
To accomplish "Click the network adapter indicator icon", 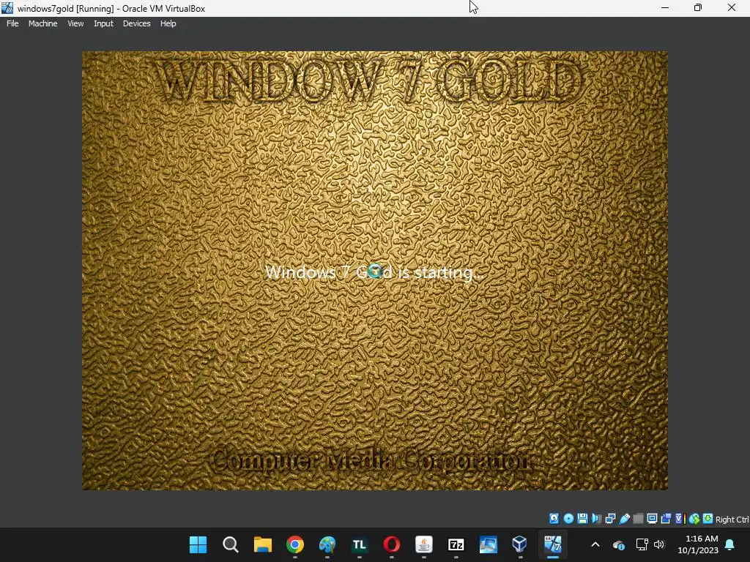I will coord(610,519).
